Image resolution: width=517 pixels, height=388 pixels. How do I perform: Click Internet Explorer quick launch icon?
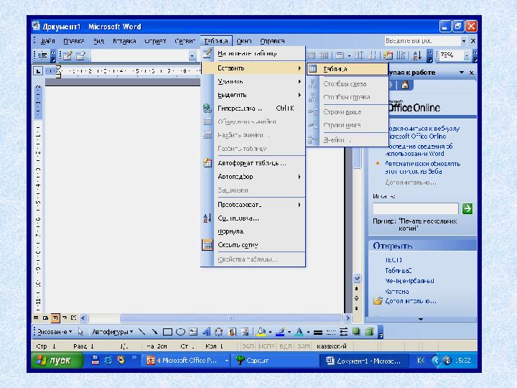tap(108, 360)
